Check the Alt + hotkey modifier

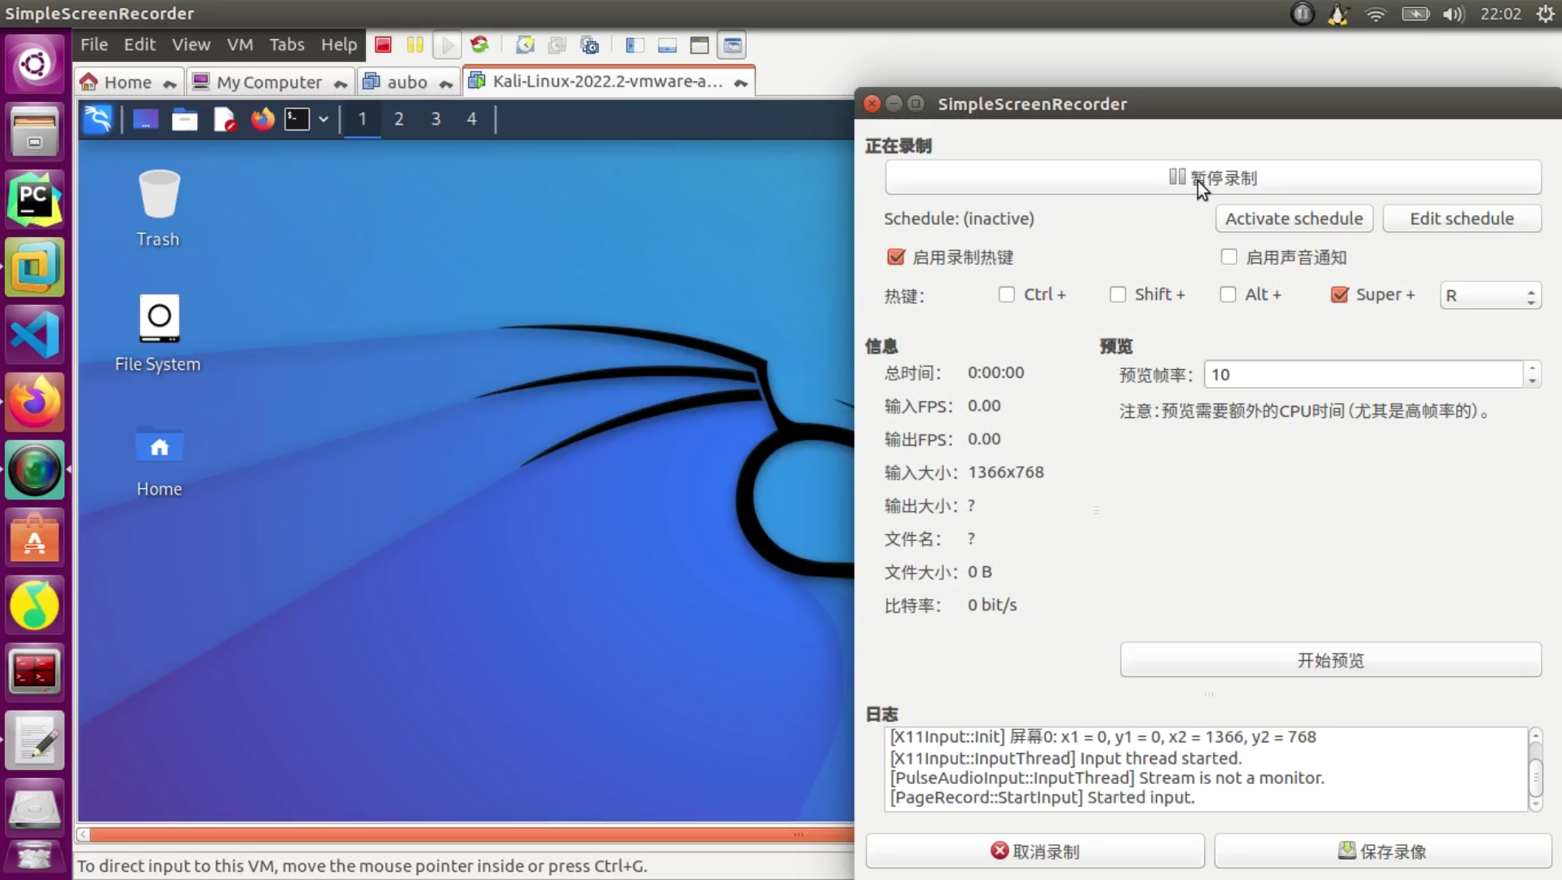coord(1228,294)
